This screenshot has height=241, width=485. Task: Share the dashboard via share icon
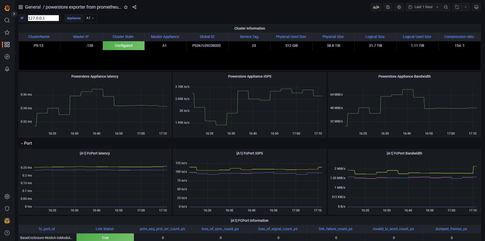click(x=134, y=7)
